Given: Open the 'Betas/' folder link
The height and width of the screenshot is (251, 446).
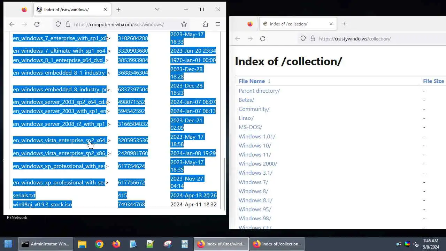Looking at the screenshot, I should pos(246,100).
